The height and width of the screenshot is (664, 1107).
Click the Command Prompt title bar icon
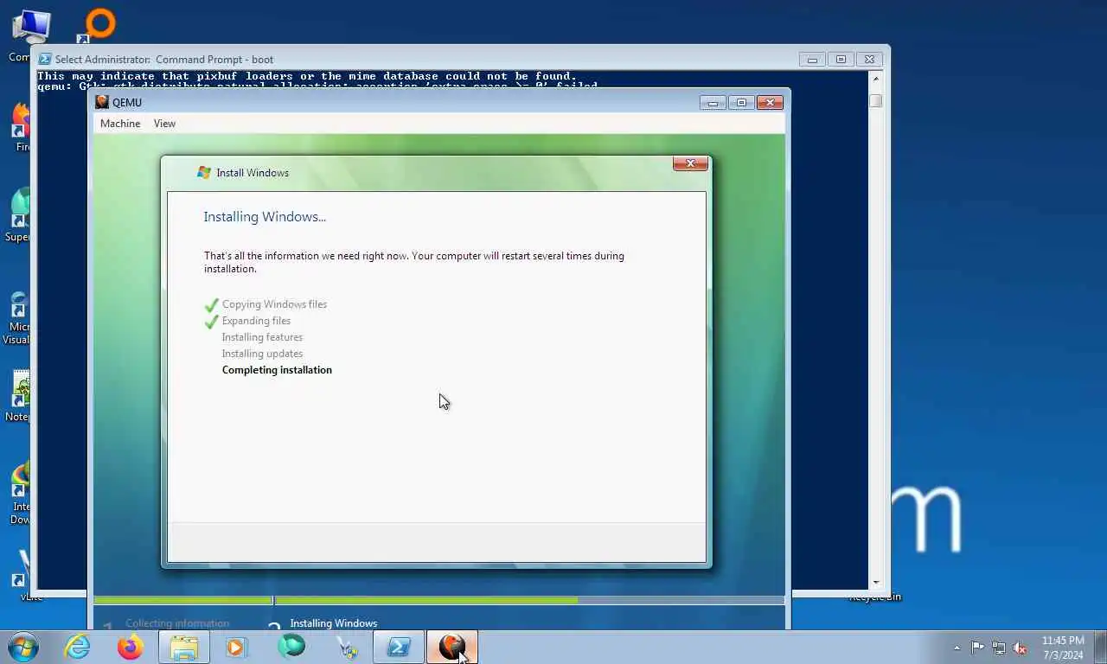(45, 60)
